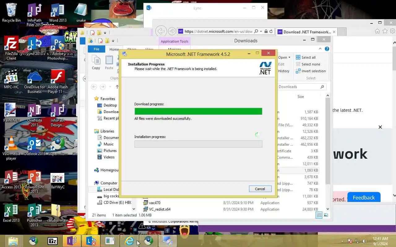Open 7-Zip from the taskbar

[53, 241]
